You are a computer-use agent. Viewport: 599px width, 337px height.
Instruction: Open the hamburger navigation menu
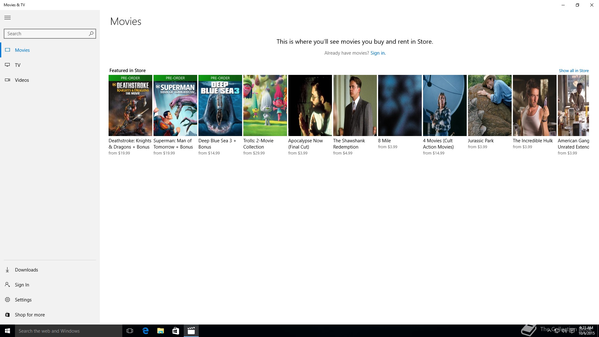click(7, 18)
